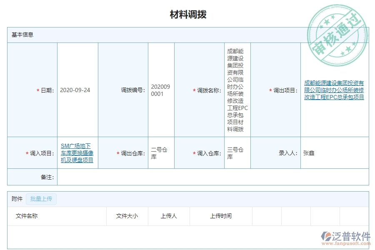Open the SM广场地下车库 project link
Viewport: 375px width, 250px height.
tap(77, 153)
